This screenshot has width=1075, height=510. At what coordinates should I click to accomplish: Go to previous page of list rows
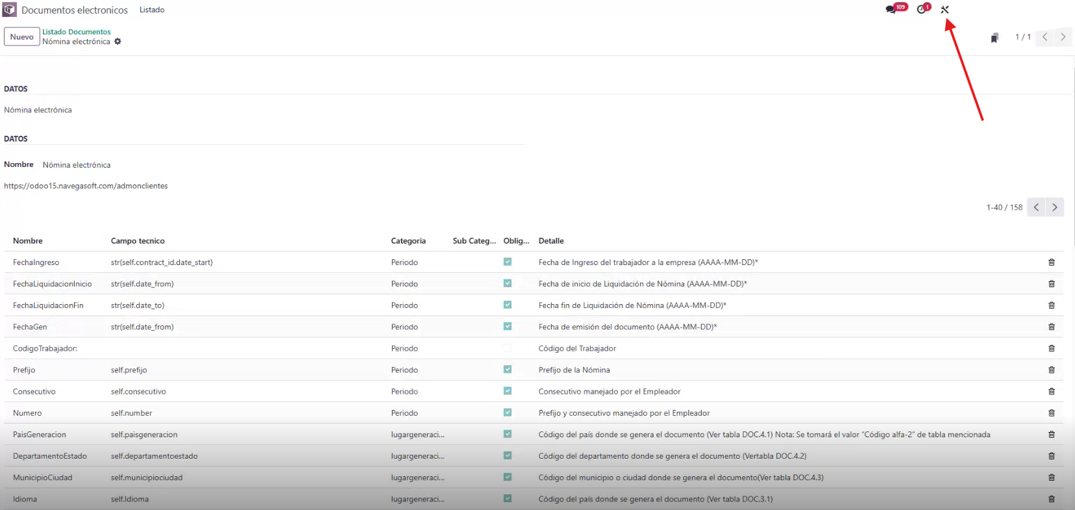pos(1037,207)
